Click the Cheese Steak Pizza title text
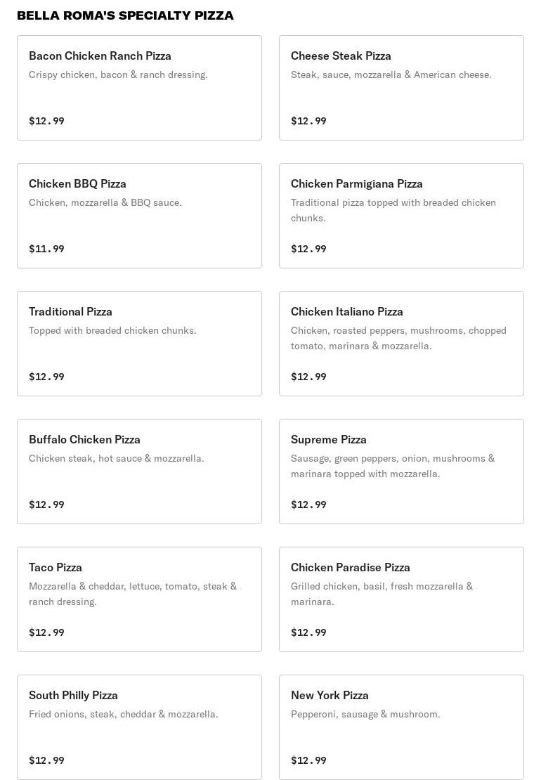 341,56
